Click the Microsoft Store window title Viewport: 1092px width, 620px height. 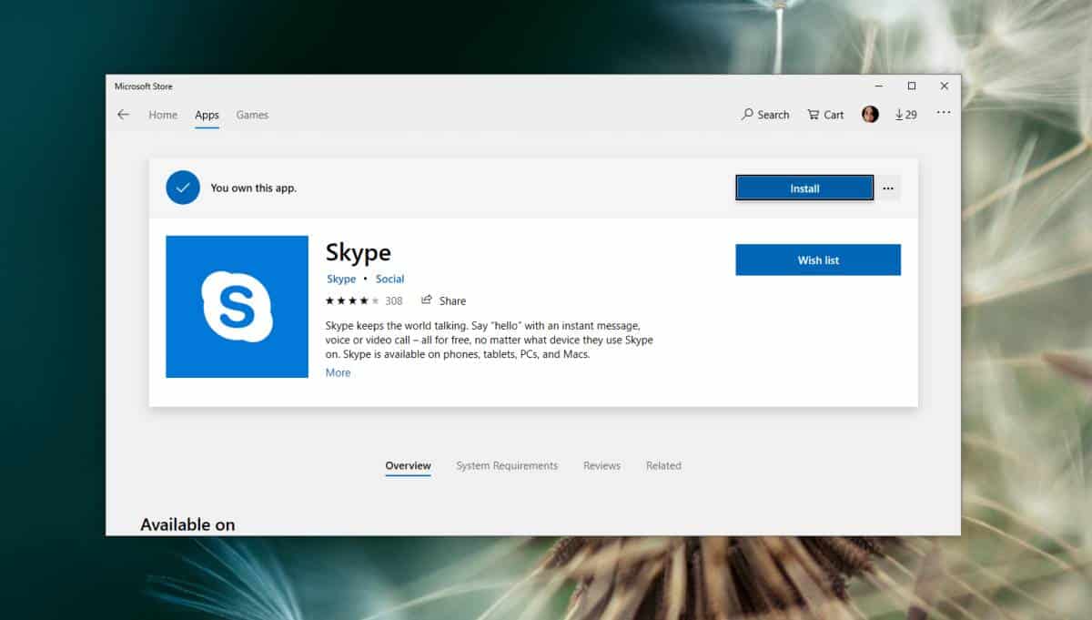[143, 86]
